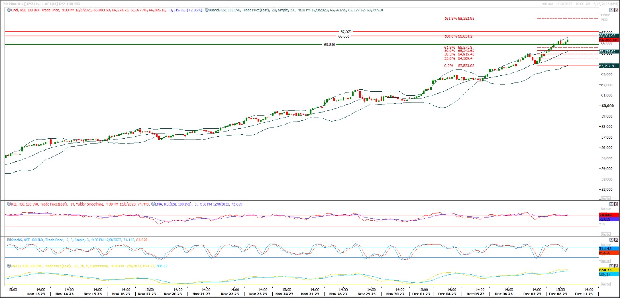Click the clock icon beside StochS legend
Screen dimensions: 620x298
[9, 240]
